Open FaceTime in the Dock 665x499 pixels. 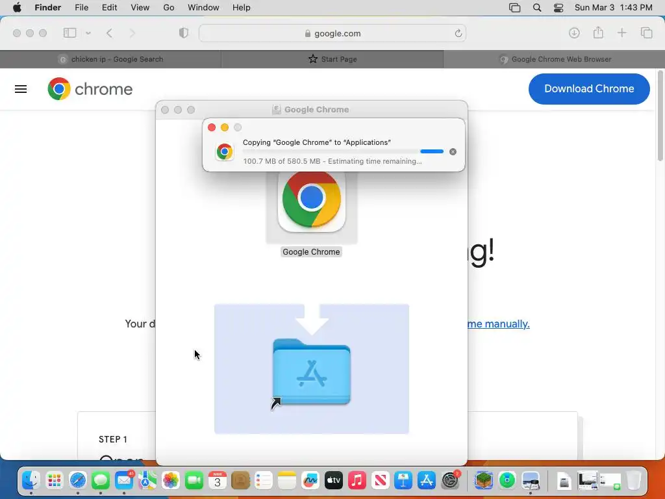(x=194, y=480)
